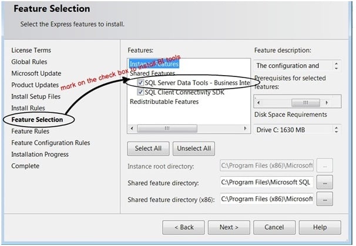Click Shared feature directory (x86) path field

267,199
